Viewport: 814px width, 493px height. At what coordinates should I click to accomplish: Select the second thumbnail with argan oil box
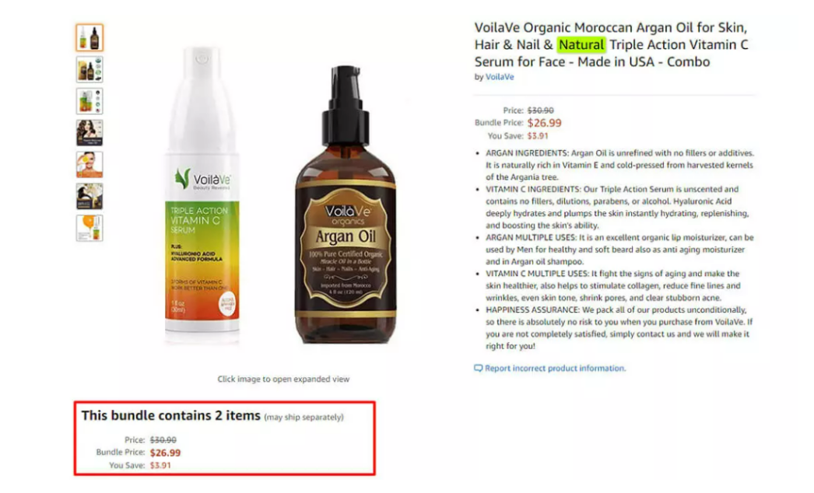pos(89,69)
